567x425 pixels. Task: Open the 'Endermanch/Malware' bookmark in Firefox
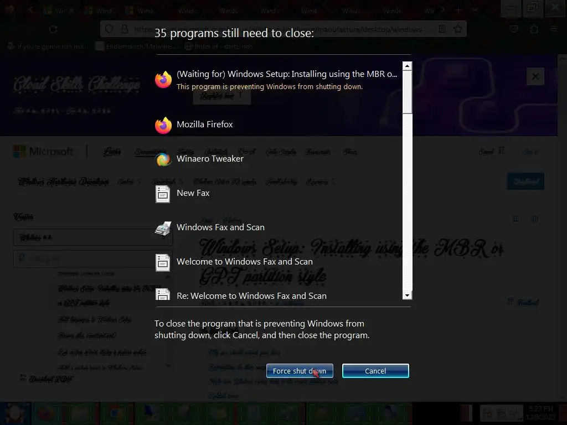coord(136,46)
